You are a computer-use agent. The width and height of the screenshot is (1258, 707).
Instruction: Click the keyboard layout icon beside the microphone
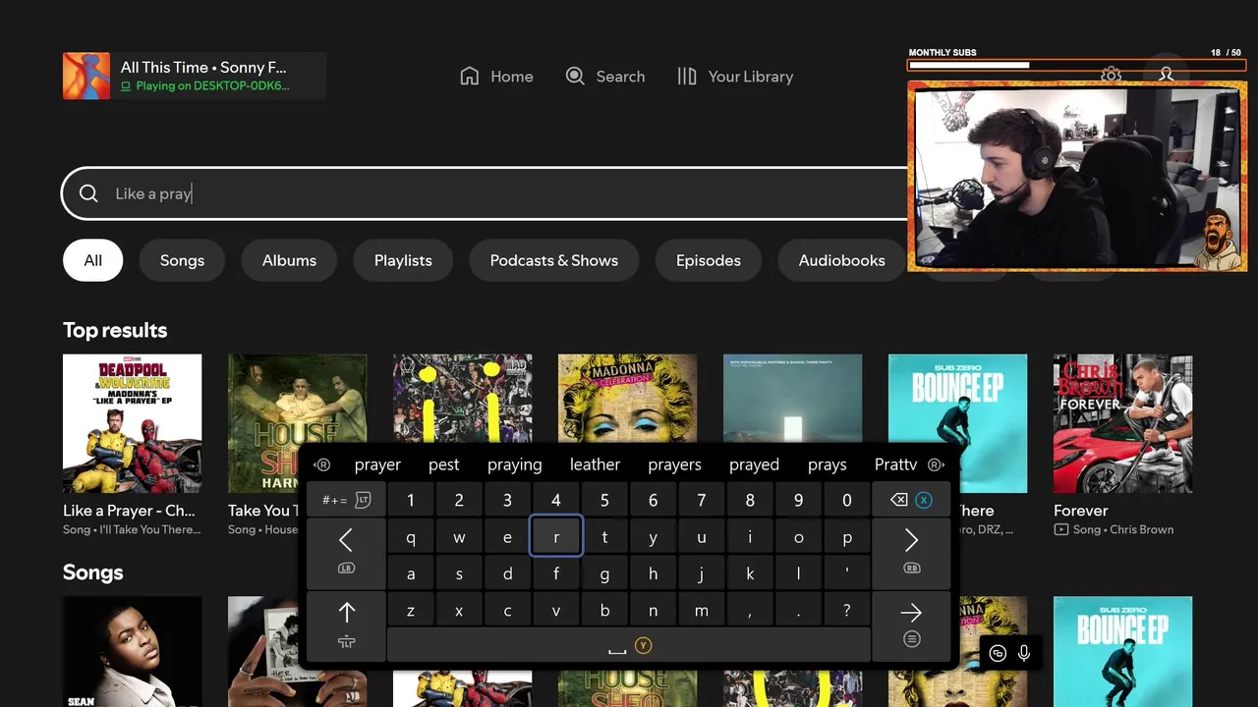coord(998,653)
